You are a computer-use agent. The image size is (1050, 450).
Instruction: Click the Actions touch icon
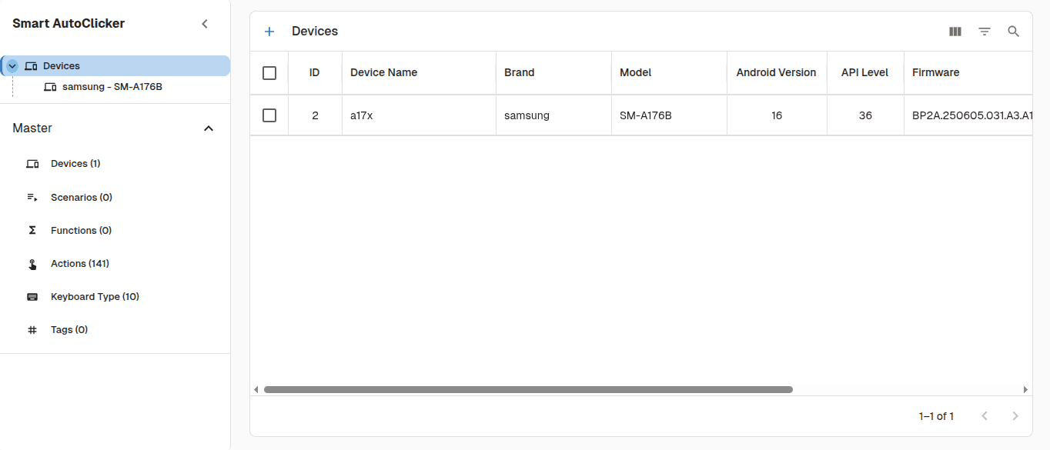coord(32,264)
